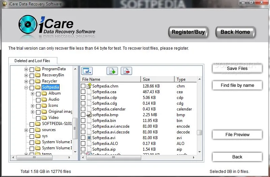Viewport: 270px width, 177px height.
Task: Select the Deleted and Lost Files tab
Action: click(32, 61)
